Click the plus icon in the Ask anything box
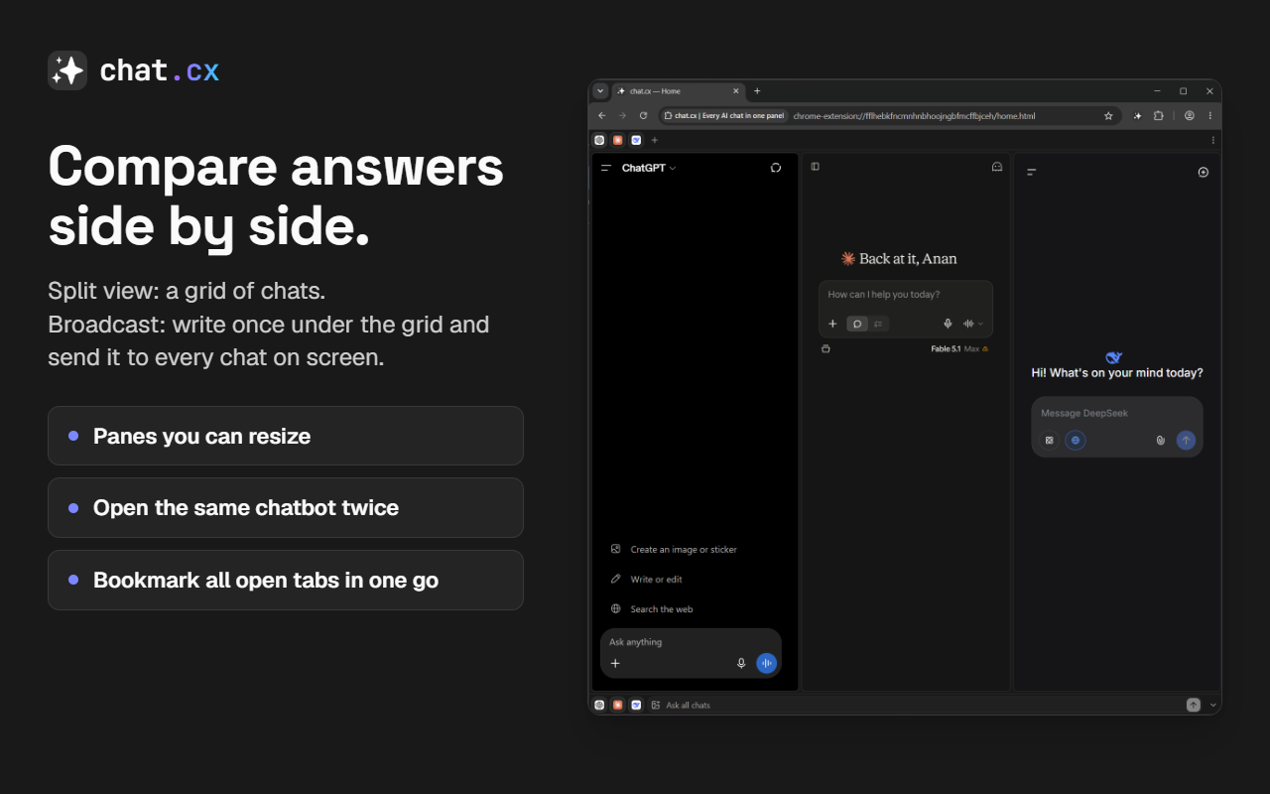Image resolution: width=1270 pixels, height=794 pixels. pos(615,663)
